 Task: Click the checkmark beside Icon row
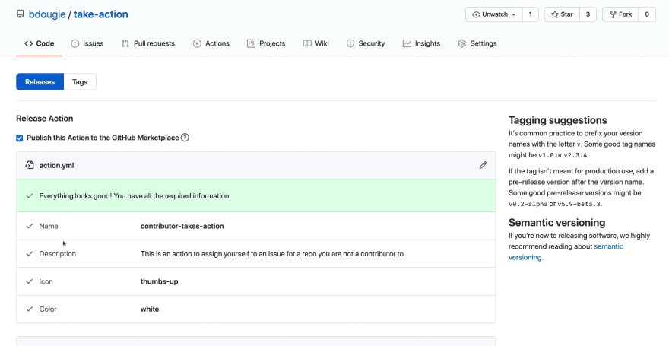(30, 281)
